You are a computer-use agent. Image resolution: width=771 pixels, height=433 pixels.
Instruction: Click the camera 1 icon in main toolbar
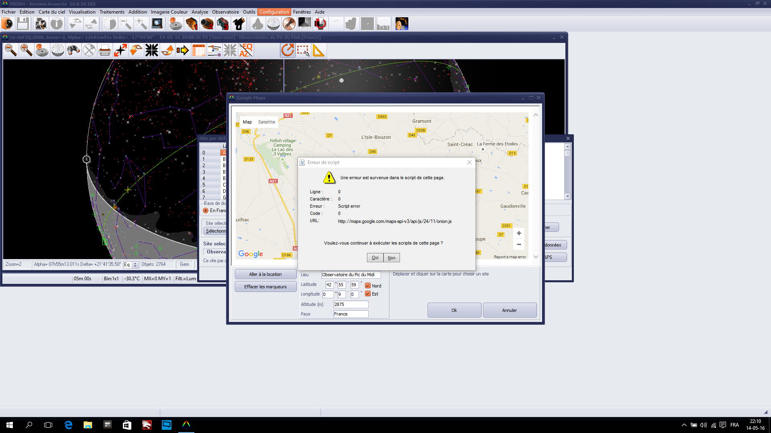tap(192, 24)
